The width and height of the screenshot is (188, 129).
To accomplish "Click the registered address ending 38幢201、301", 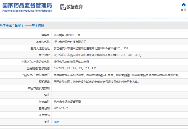I will point(91,48).
